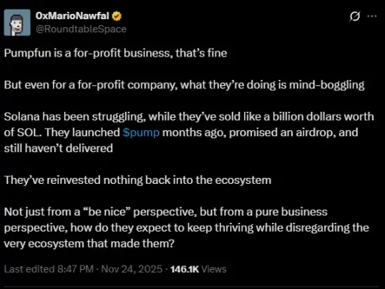Click the 146.1K view count
Image resolution: width=385 pixels, height=289 pixels.
184,269
